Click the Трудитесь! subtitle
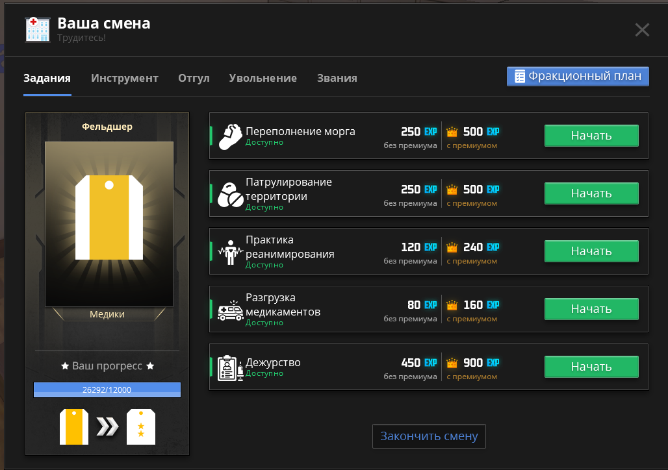 (81, 38)
